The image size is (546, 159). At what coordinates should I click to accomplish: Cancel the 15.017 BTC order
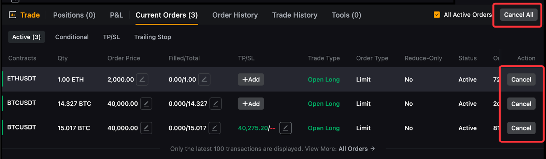[521, 128]
